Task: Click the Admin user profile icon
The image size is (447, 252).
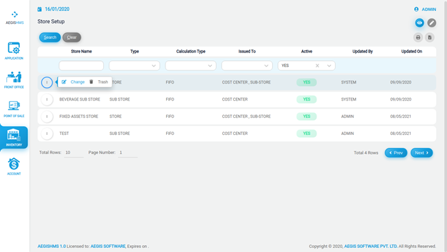Action: pos(416,9)
